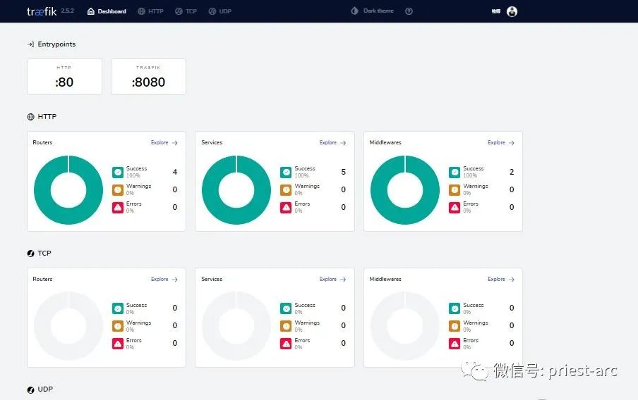Open the help question mark icon
The width and height of the screenshot is (638, 400).
[409, 11]
